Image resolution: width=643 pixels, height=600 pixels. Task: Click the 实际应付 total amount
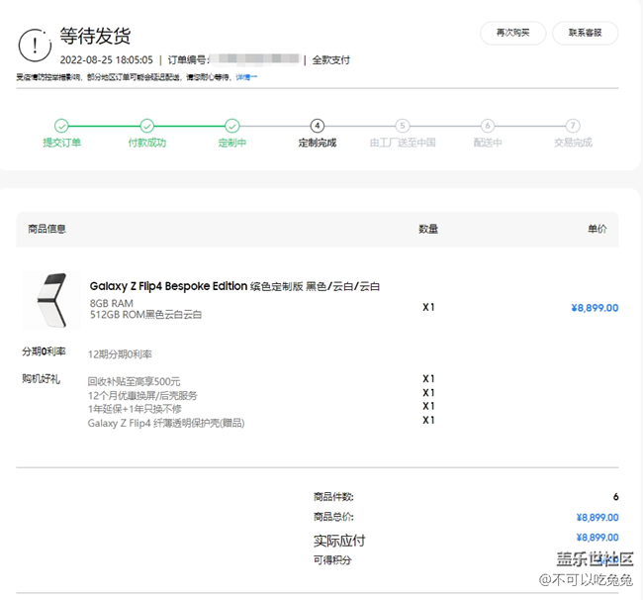tap(597, 538)
